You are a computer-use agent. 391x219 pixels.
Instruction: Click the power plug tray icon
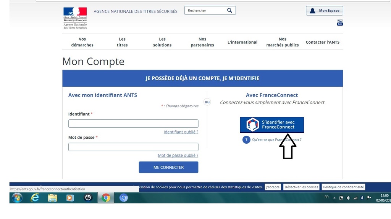tap(341, 198)
